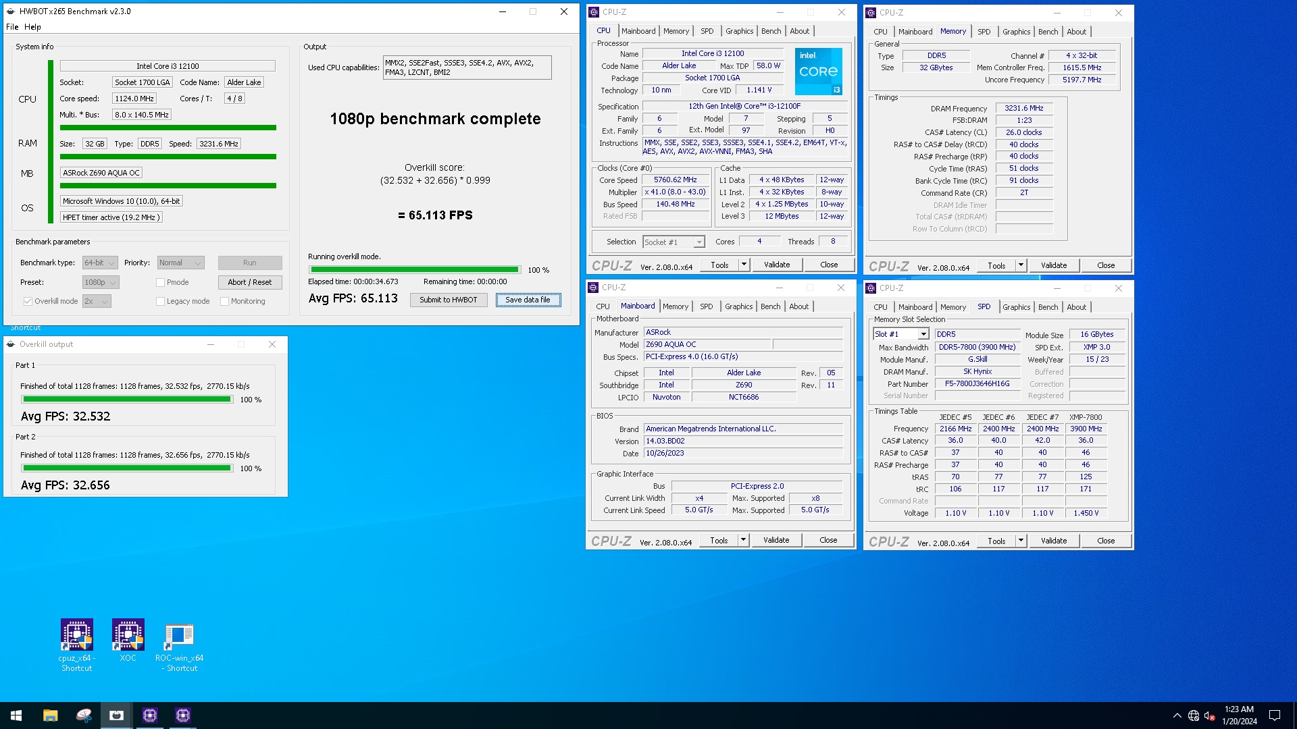Screen dimensions: 1297x729
Task: Click the ASRock Z690 AQUA OC motherboard field
Action: (x=101, y=173)
